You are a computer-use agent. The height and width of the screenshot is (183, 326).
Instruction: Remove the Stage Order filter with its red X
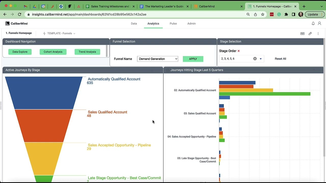click(x=239, y=51)
